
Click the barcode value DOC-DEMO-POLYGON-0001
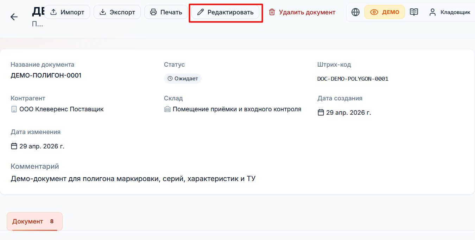[x=353, y=79]
